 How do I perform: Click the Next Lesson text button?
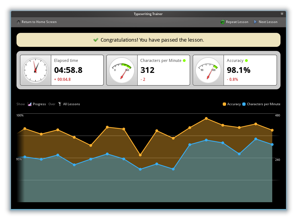click(268, 22)
